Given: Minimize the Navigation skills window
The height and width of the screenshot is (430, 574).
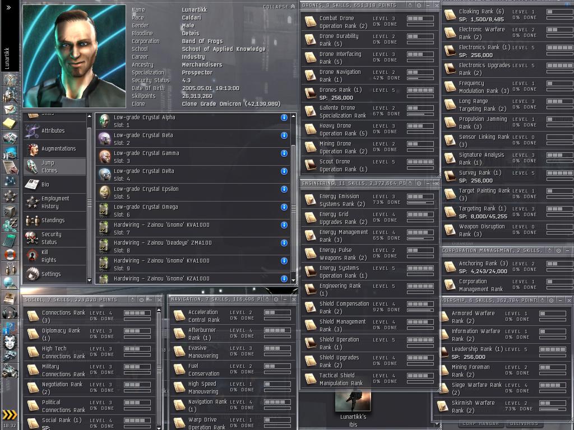Looking at the screenshot, I should pyautogui.click(x=285, y=299).
